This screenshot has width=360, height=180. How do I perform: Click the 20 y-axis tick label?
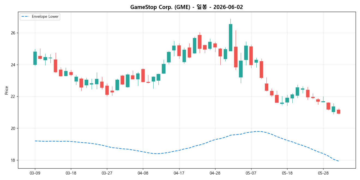tap(13, 128)
